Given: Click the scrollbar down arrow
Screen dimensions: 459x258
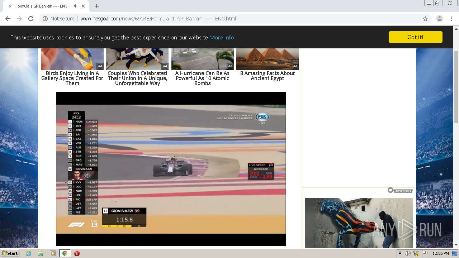Looking at the screenshot, I should tap(456, 245).
